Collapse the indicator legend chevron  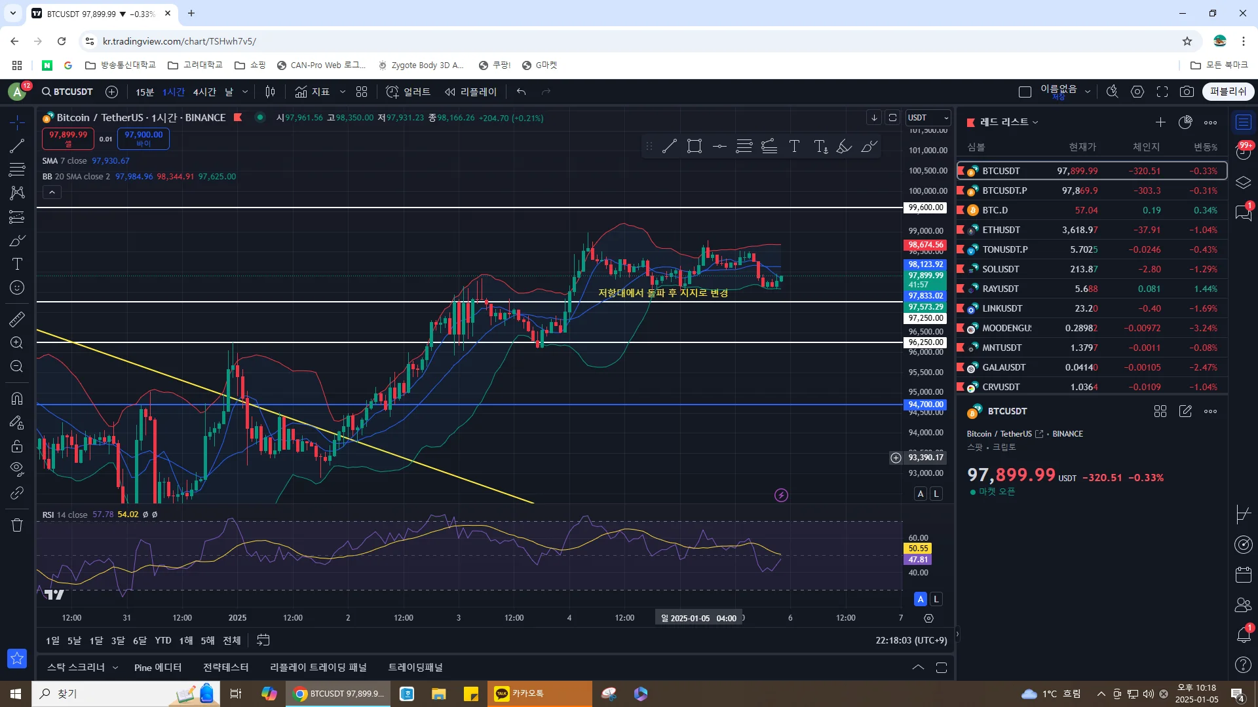52,192
